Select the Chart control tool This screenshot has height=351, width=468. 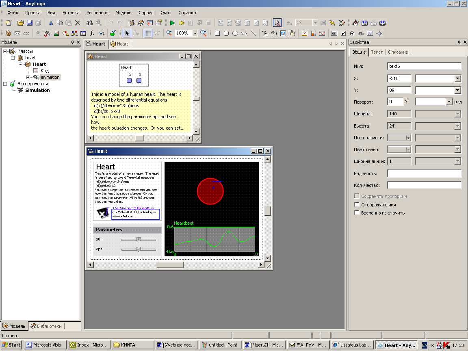(x=322, y=33)
